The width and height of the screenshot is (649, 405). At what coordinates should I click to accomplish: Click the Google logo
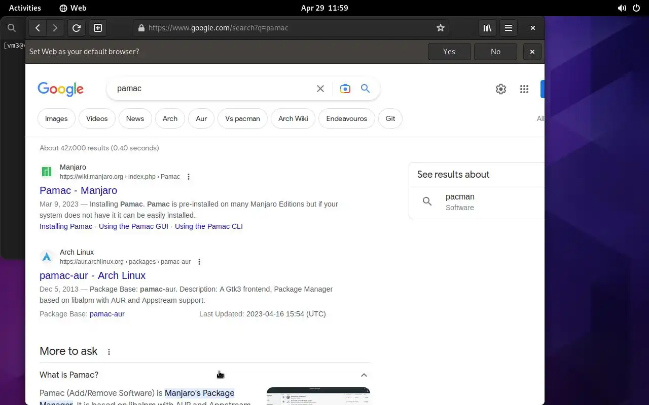(60, 89)
